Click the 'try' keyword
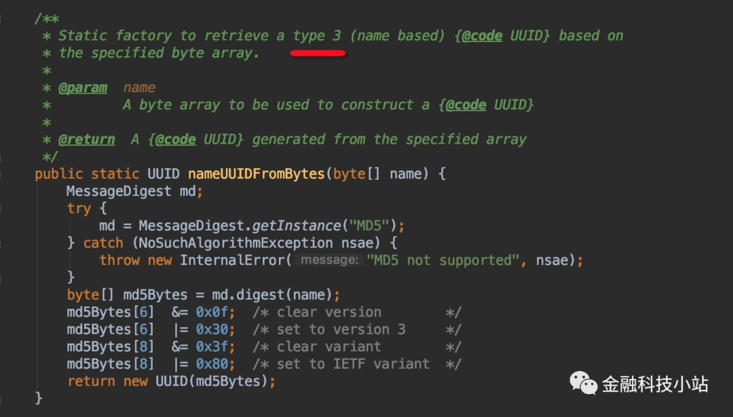 click(79, 208)
